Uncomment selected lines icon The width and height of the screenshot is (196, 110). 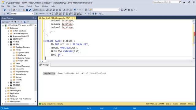tap(89, 13)
